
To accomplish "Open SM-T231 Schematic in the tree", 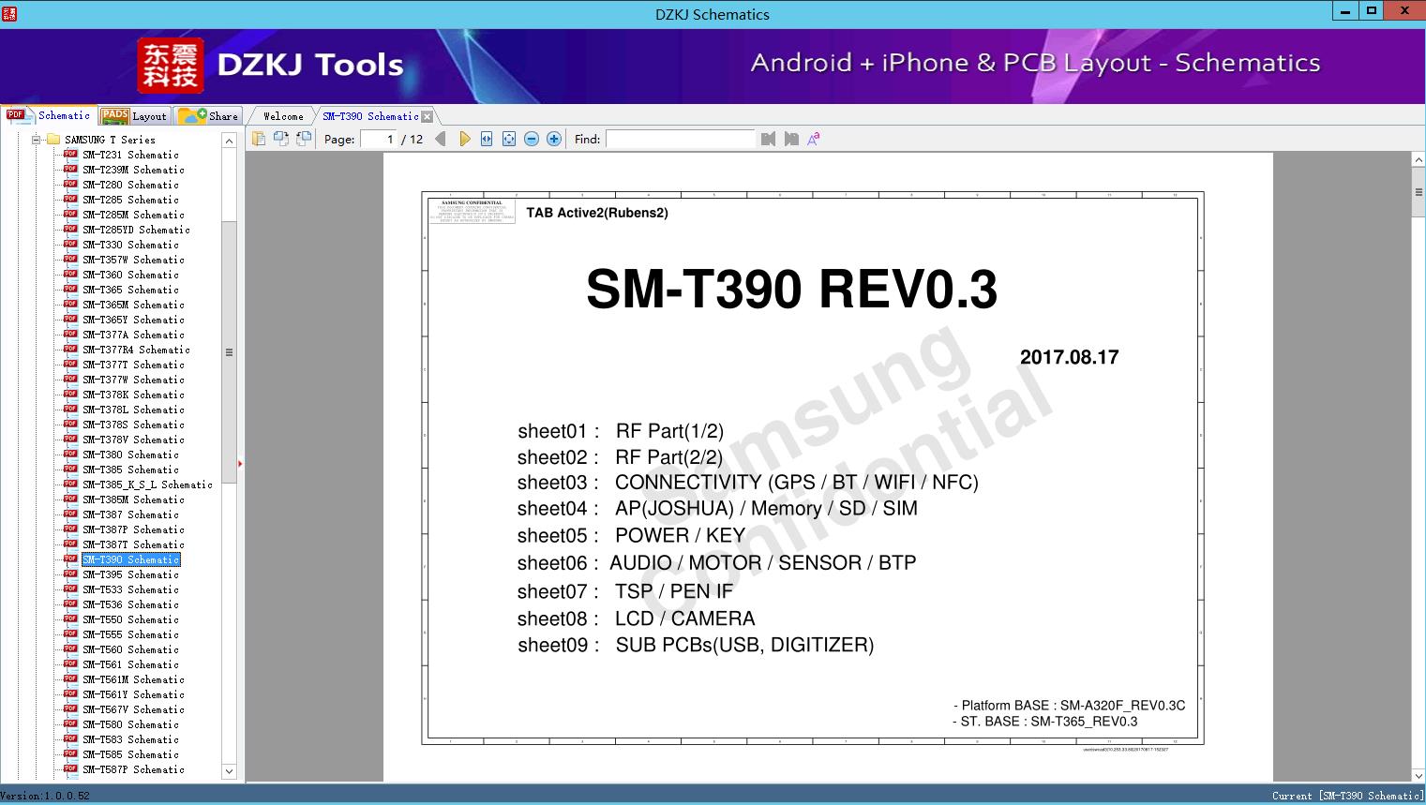I will [x=130, y=155].
